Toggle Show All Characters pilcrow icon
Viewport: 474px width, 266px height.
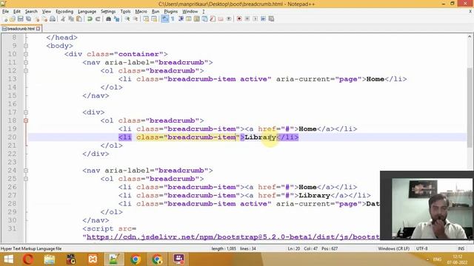coord(173,18)
